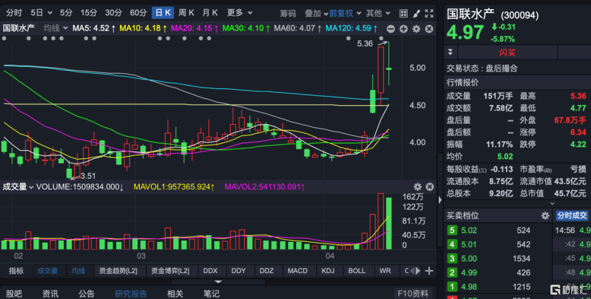The height and width of the screenshot is (299, 591).
Task: Toggle the DDY indicator
Action: (x=239, y=271)
